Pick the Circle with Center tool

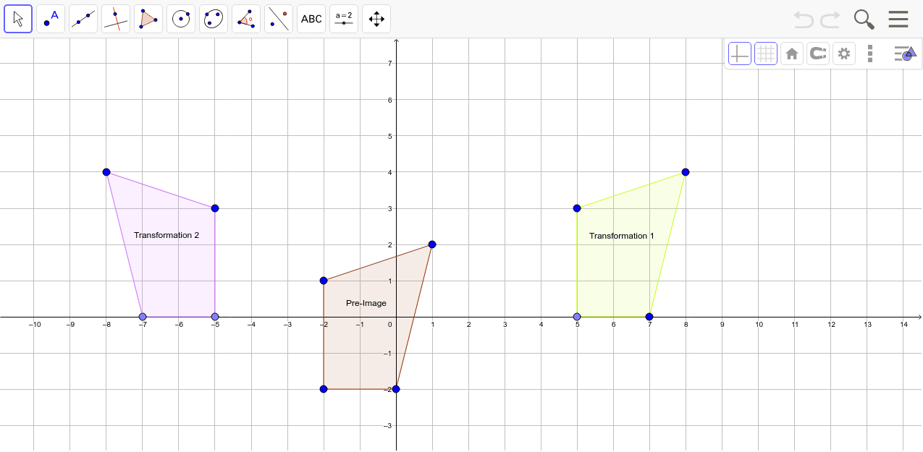pos(181,19)
